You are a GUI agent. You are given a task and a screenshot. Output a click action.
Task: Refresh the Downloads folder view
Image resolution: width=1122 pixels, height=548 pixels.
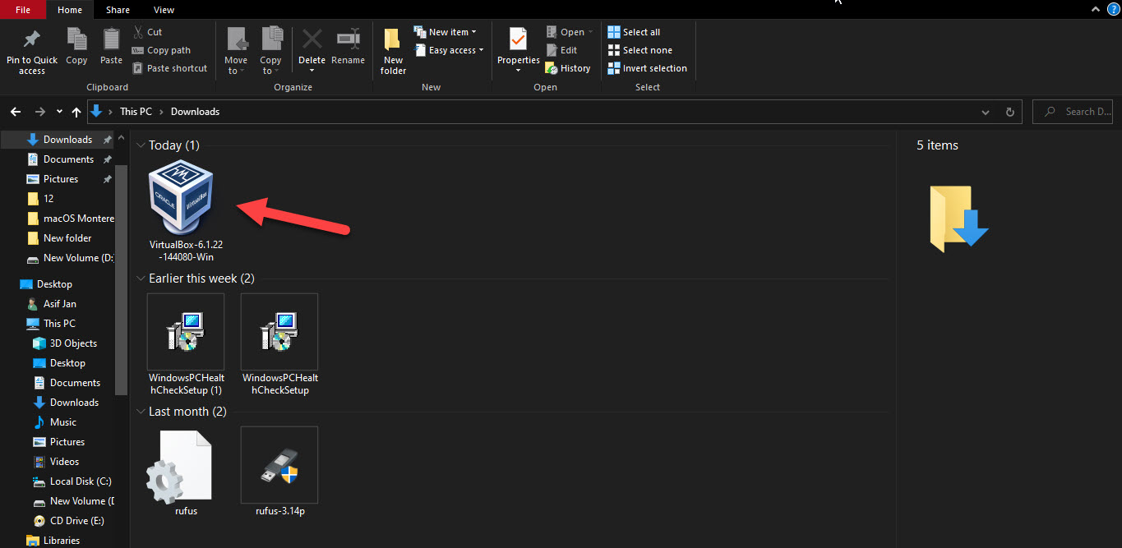click(1009, 112)
